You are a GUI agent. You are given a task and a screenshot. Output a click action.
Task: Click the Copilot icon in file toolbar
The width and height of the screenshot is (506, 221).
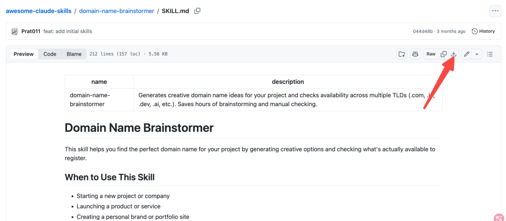(x=415, y=54)
